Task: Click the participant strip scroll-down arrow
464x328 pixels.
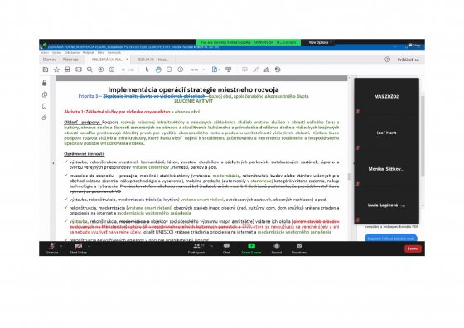Action: pos(423,205)
